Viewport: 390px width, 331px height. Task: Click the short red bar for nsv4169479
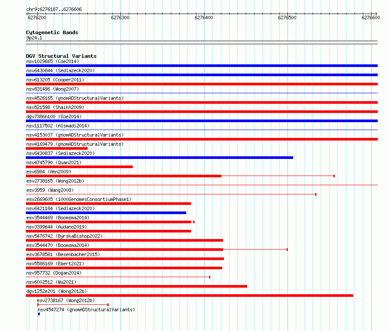point(57,148)
